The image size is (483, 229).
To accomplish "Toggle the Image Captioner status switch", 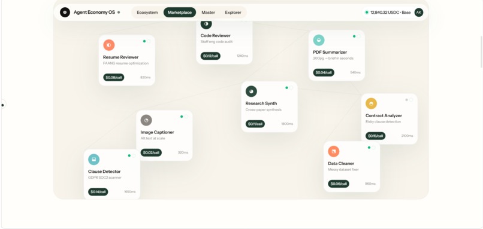I will pos(184,117).
